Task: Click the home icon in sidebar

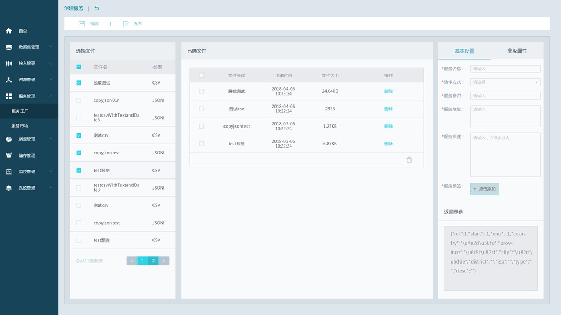Action: click(x=8, y=31)
